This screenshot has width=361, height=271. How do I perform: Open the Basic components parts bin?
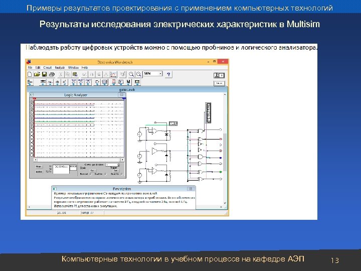[x=50, y=82]
